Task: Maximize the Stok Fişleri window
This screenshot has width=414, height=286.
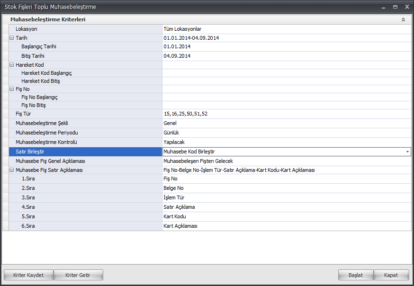Action: (x=395, y=7)
